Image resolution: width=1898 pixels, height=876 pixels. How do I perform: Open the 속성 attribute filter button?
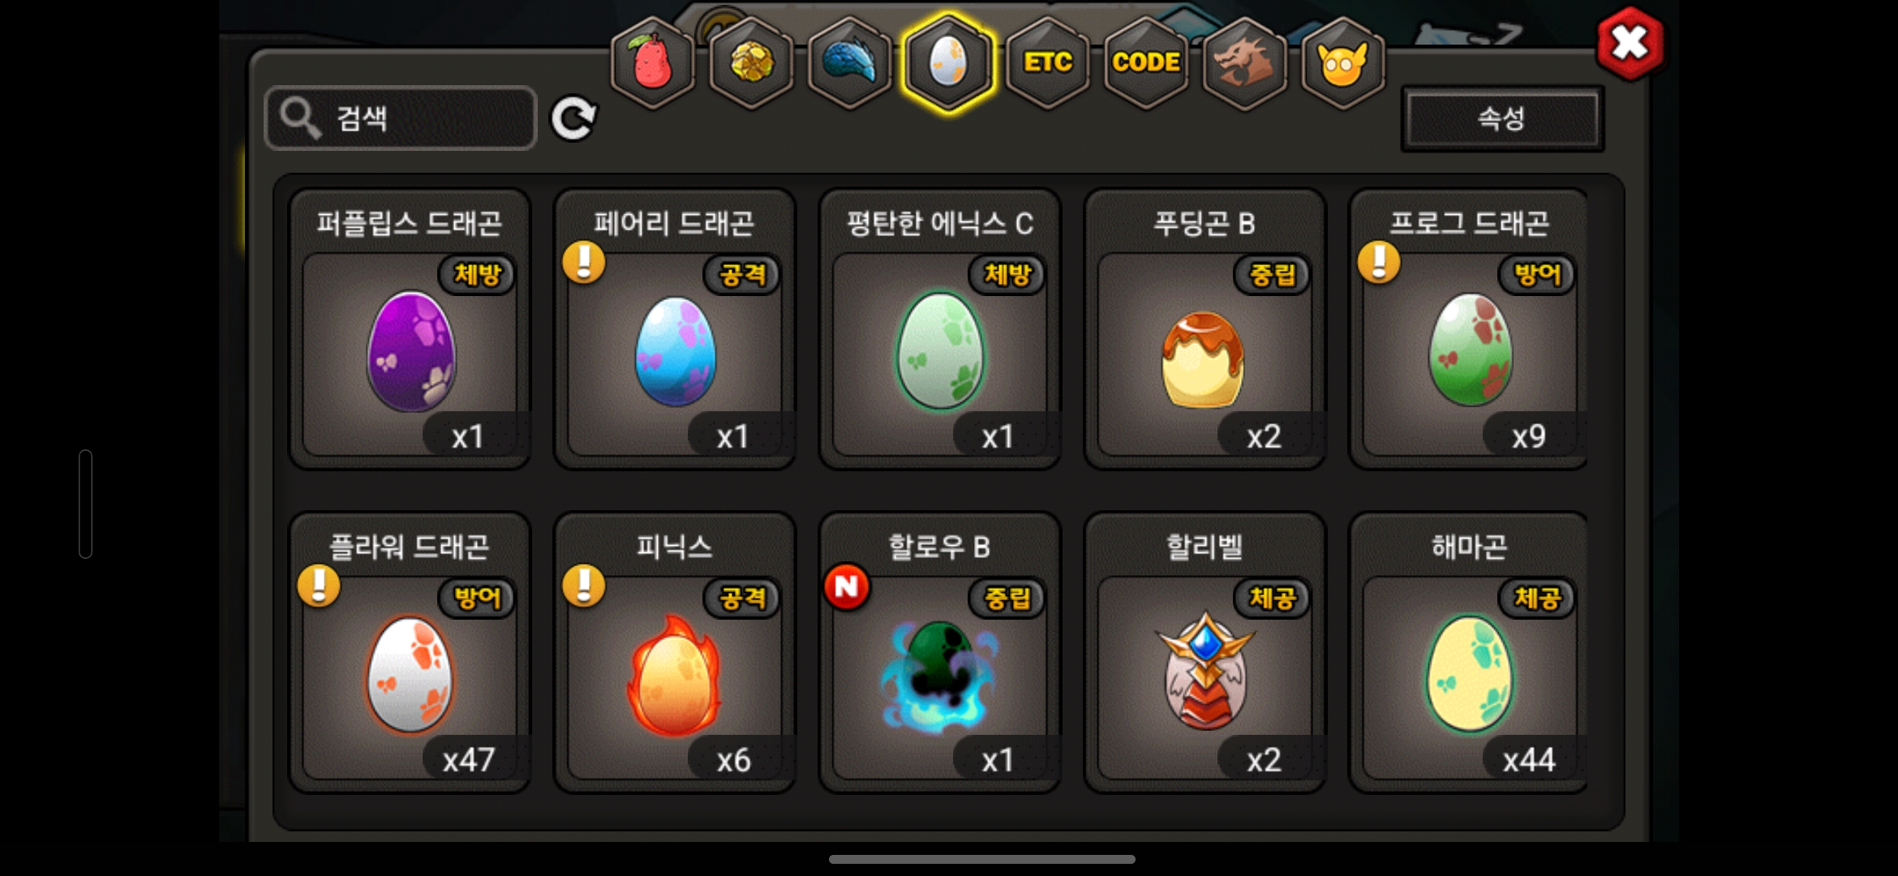(1502, 118)
